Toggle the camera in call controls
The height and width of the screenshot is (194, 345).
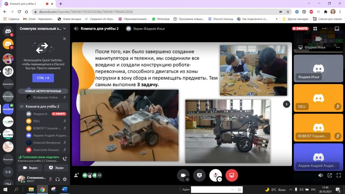(183, 175)
